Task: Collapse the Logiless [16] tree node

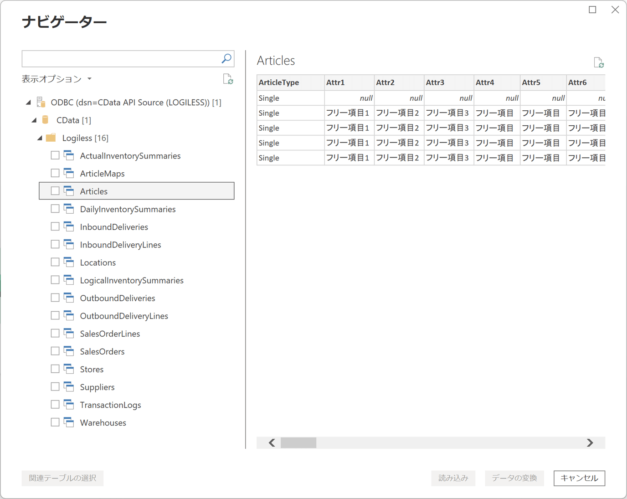Action: [40, 138]
